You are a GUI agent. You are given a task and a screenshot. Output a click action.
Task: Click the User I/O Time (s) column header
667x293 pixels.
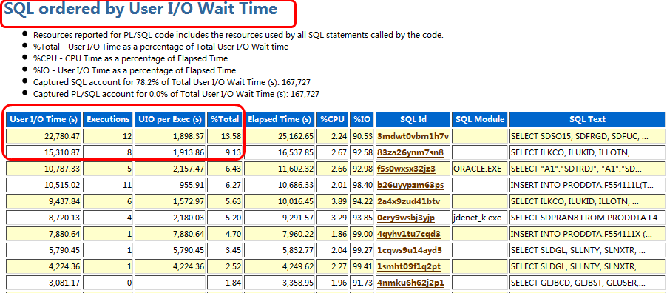tap(44, 120)
